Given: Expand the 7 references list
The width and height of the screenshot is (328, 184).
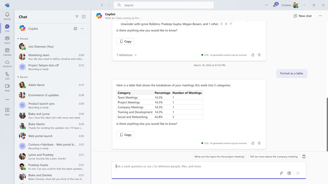Looking at the screenshot, I should (126, 55).
